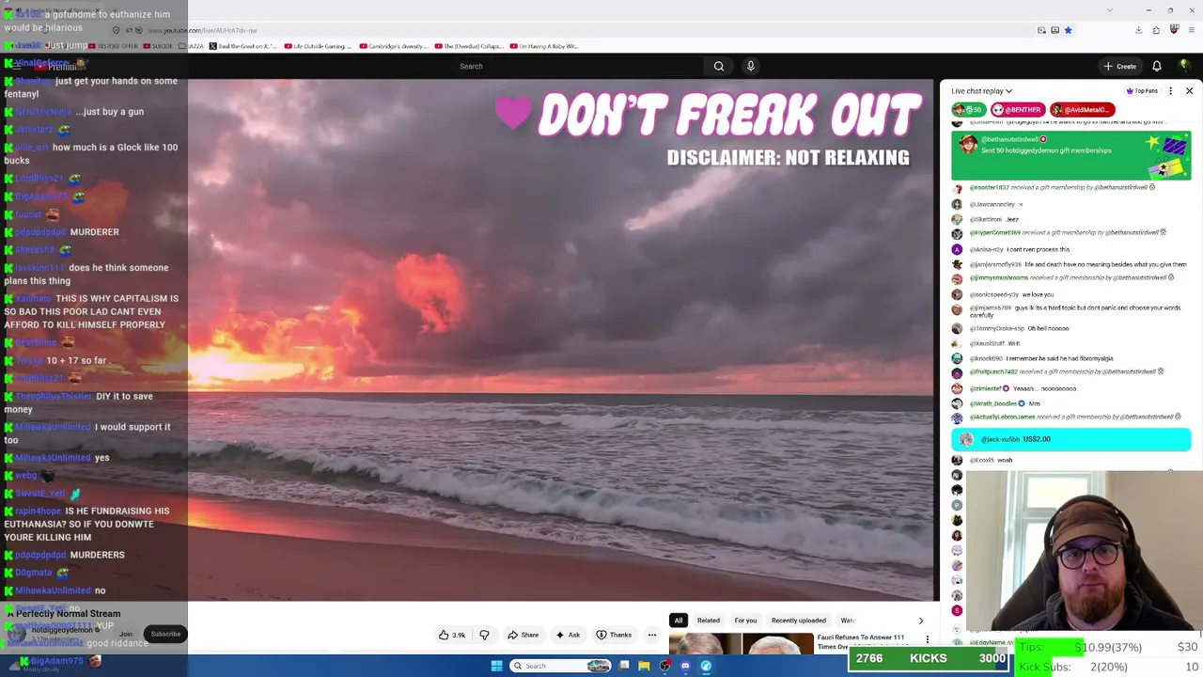Select the All filter chip
Viewport: 1203px width, 677px height.
[677, 621]
